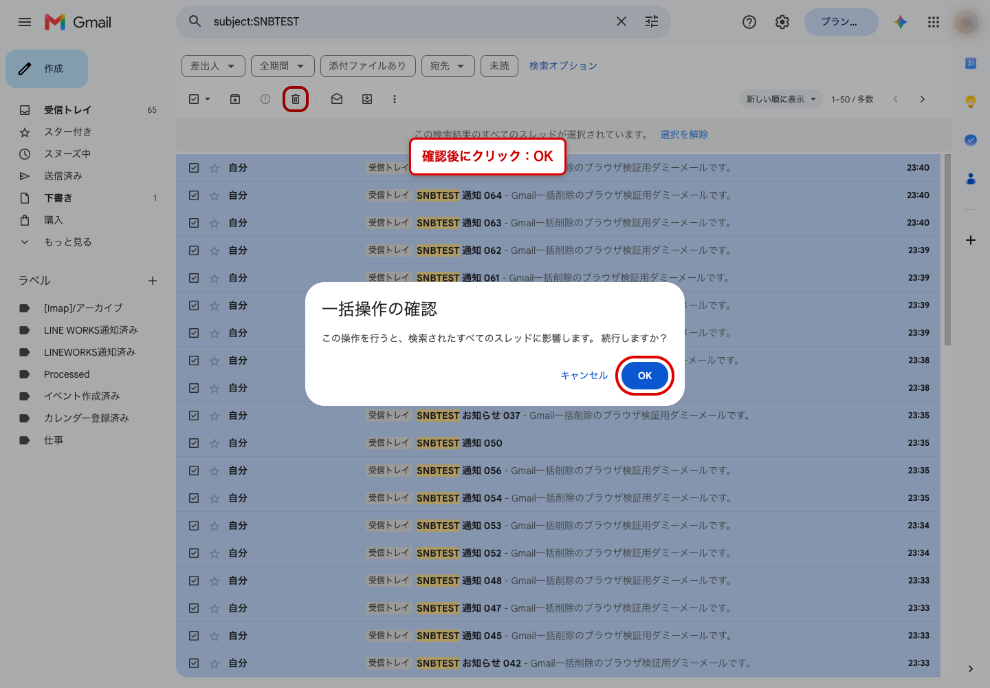Uncheck the 通知 048 email checkbox
The height and width of the screenshot is (688, 990).
pos(194,581)
